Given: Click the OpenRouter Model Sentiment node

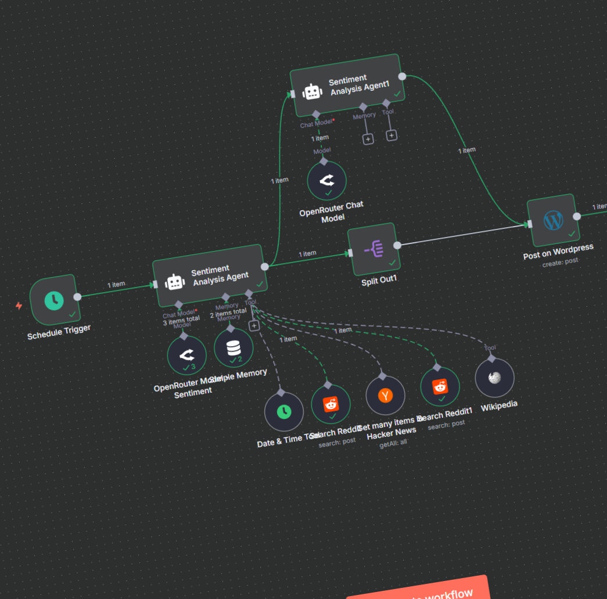Looking at the screenshot, I should pyautogui.click(x=186, y=355).
